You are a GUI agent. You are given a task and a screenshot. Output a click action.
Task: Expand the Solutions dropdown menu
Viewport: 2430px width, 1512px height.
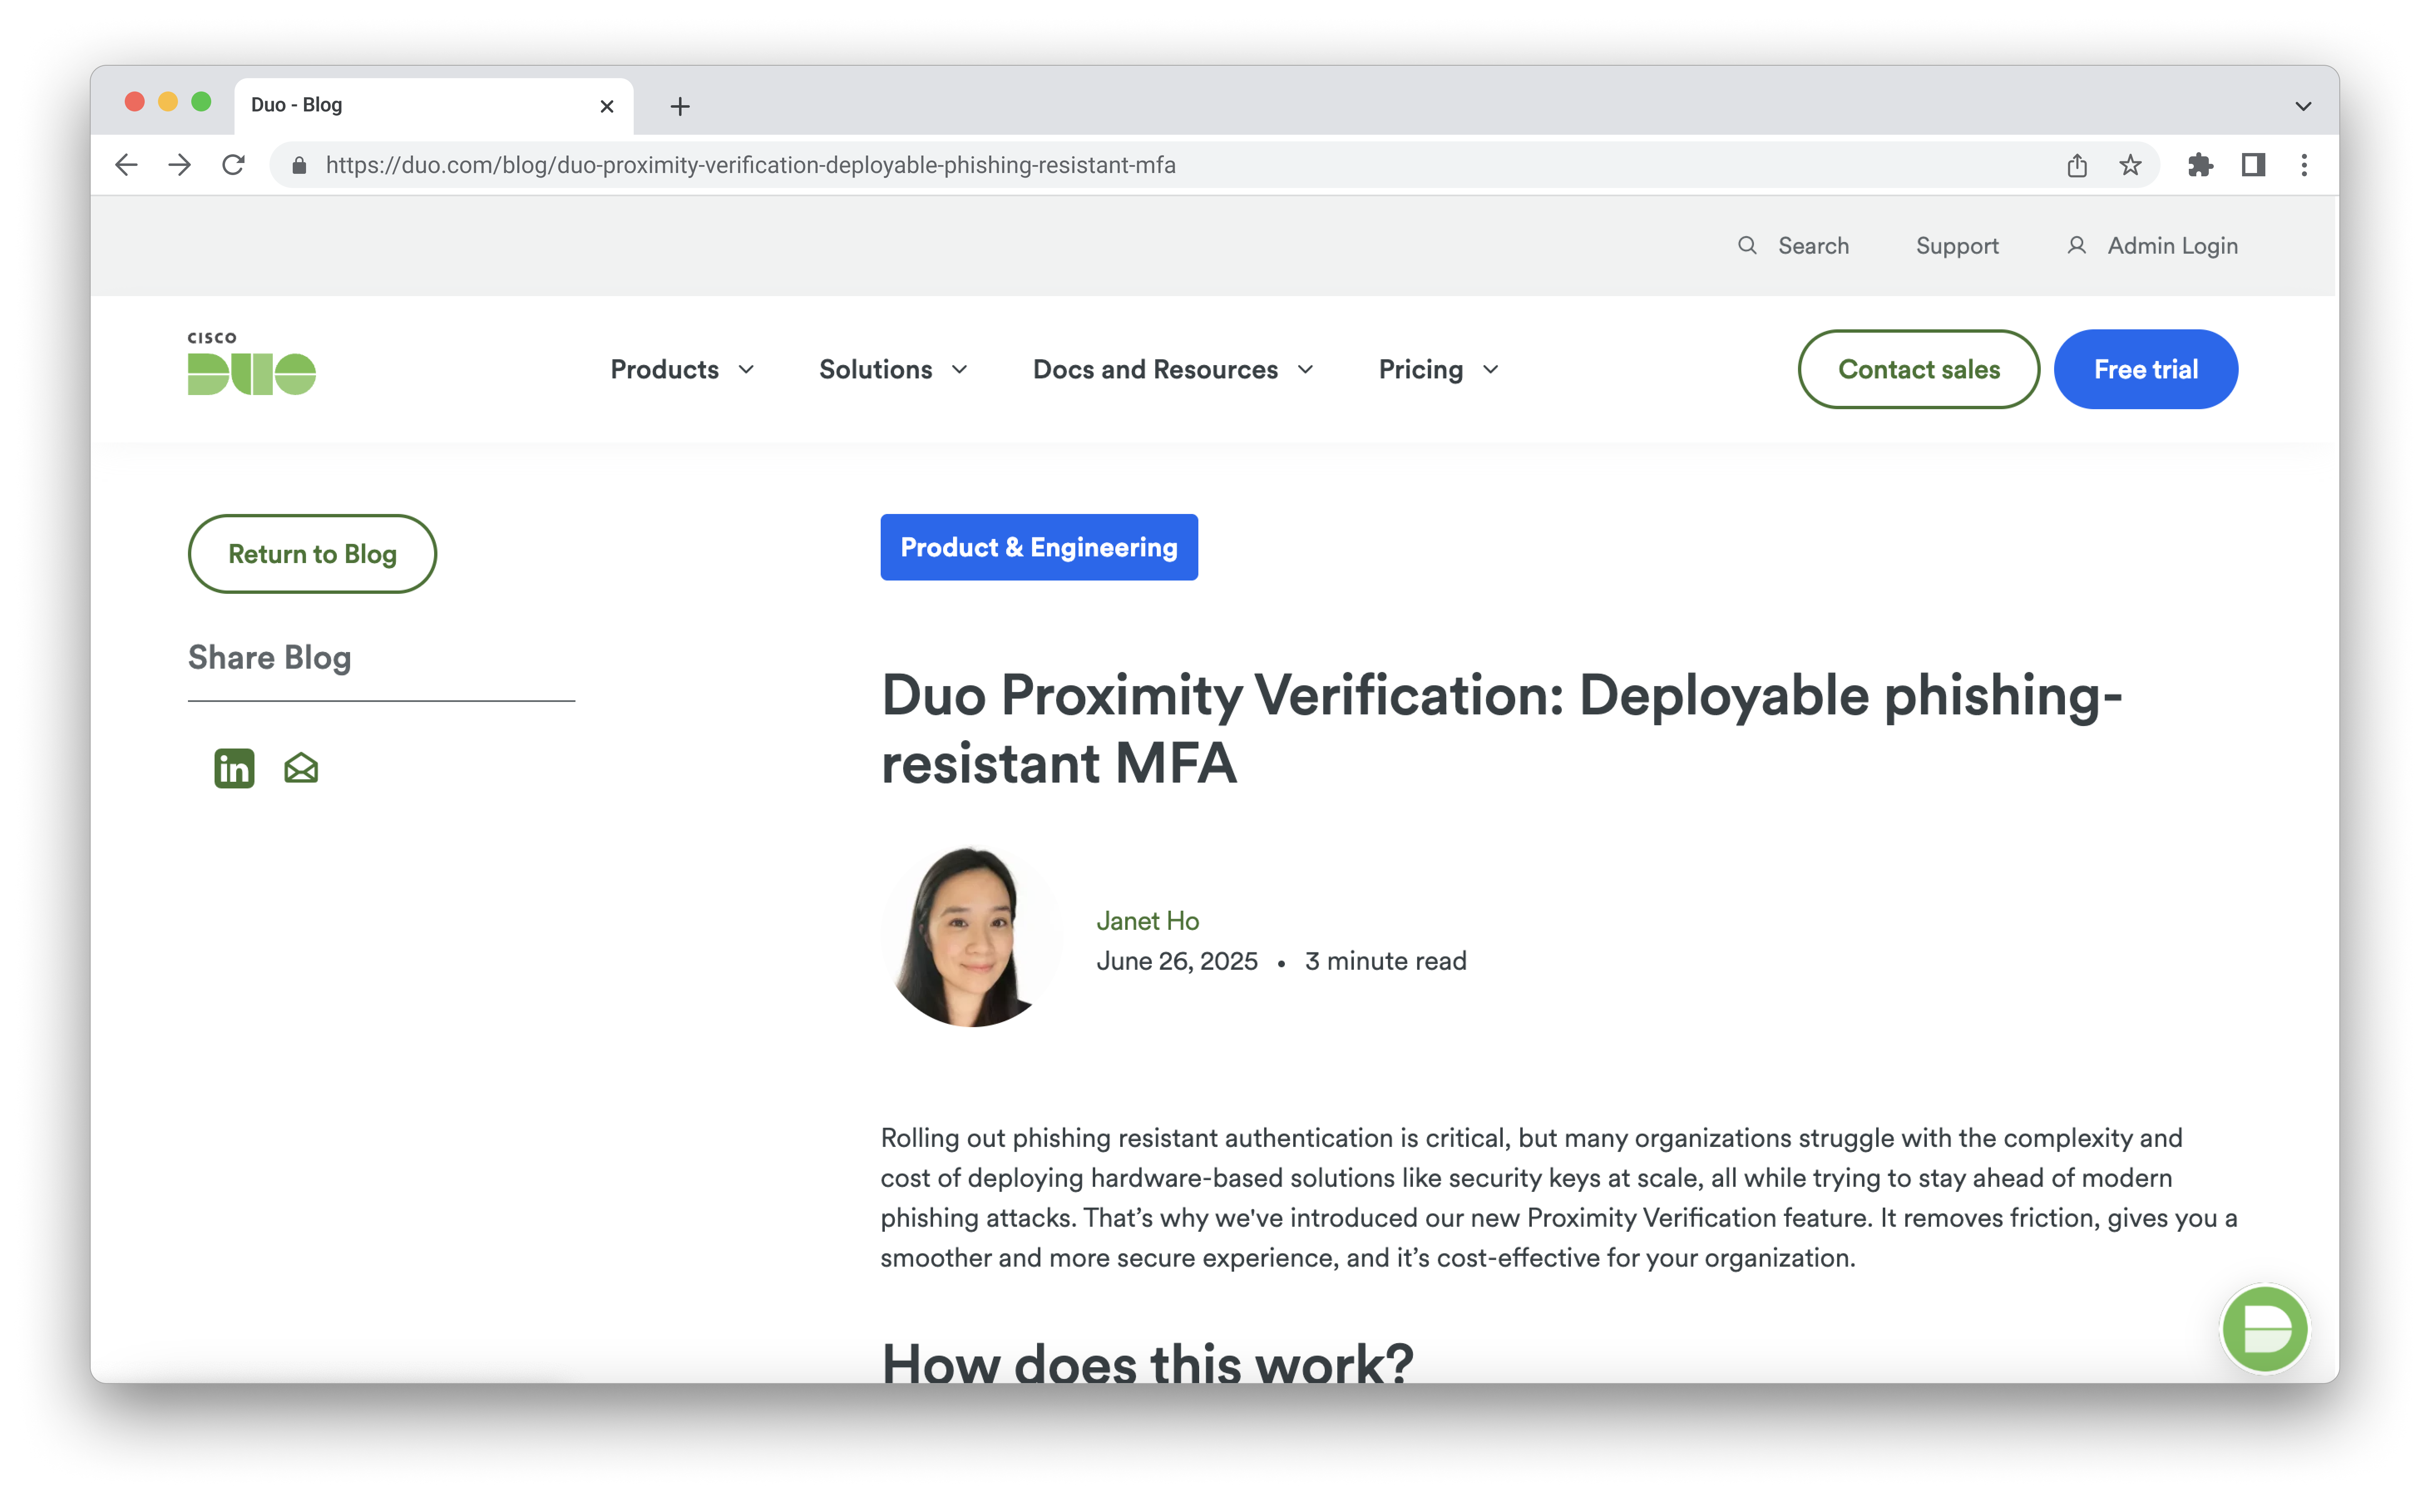point(893,369)
